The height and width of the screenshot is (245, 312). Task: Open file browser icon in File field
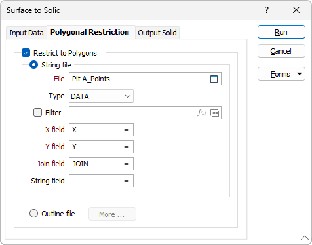(x=214, y=79)
